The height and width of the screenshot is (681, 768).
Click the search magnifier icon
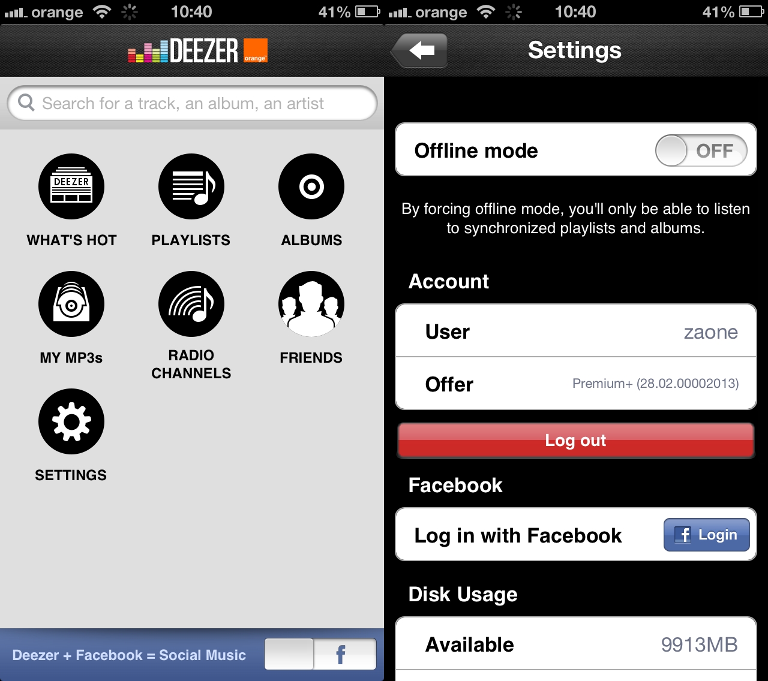[x=26, y=103]
